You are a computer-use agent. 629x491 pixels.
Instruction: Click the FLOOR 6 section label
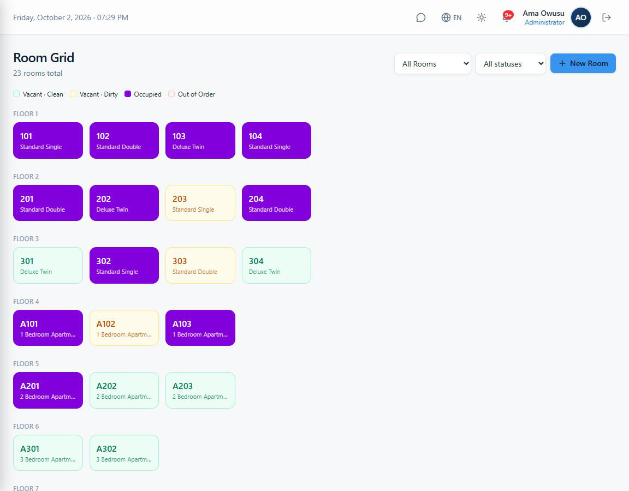point(26,427)
